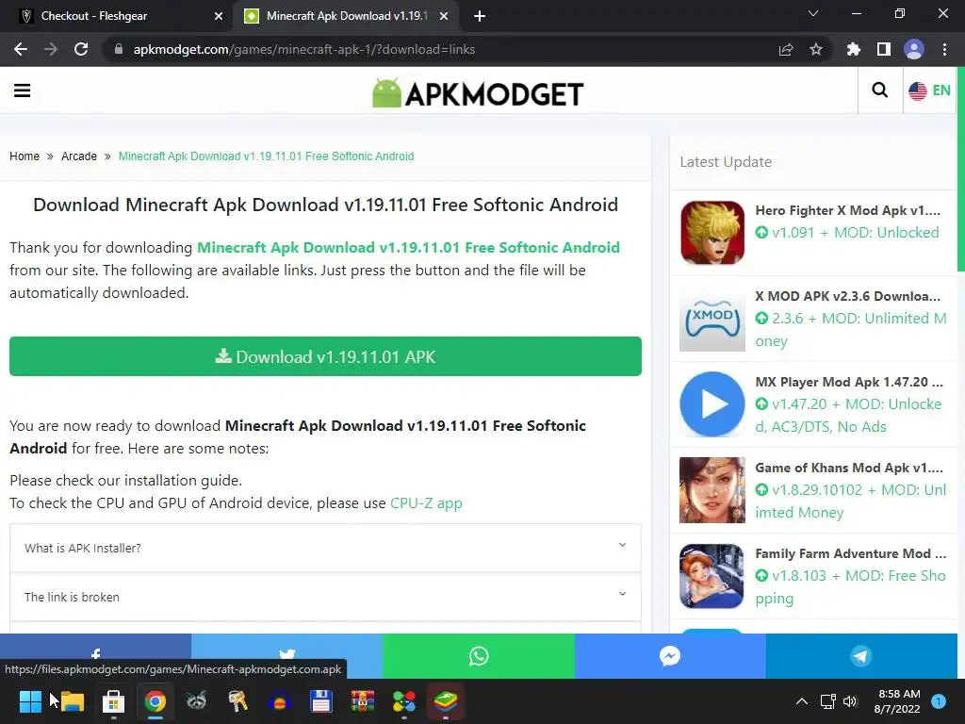Viewport: 965px width, 724px height.
Task: Click the volume speaker tray icon
Action: coord(850,701)
